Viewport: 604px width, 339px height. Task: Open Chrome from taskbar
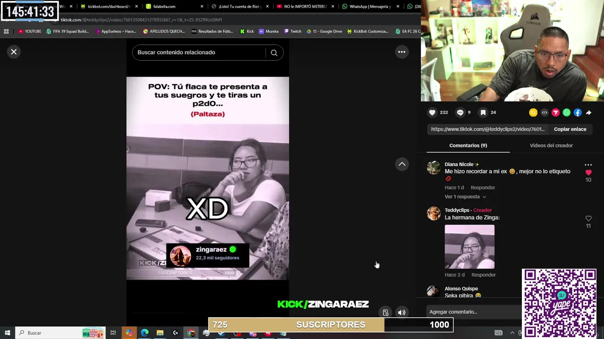191,333
